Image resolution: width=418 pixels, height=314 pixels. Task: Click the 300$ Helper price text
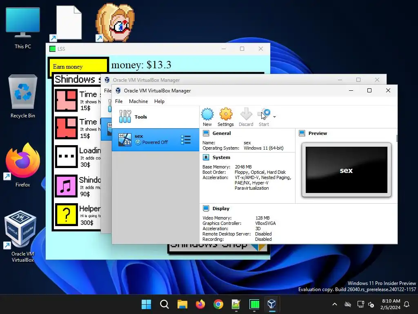(x=87, y=223)
